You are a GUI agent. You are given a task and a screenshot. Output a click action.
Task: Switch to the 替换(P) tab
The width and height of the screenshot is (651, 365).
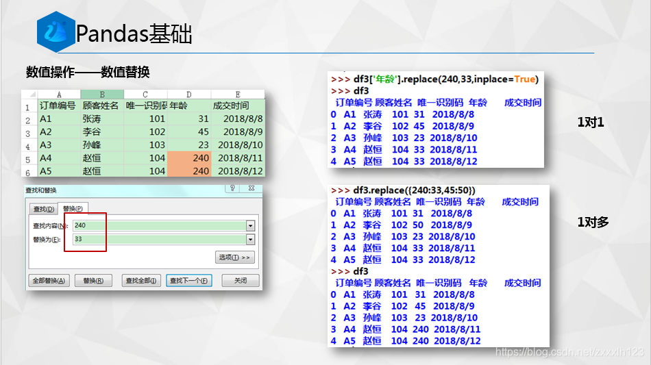click(73, 208)
